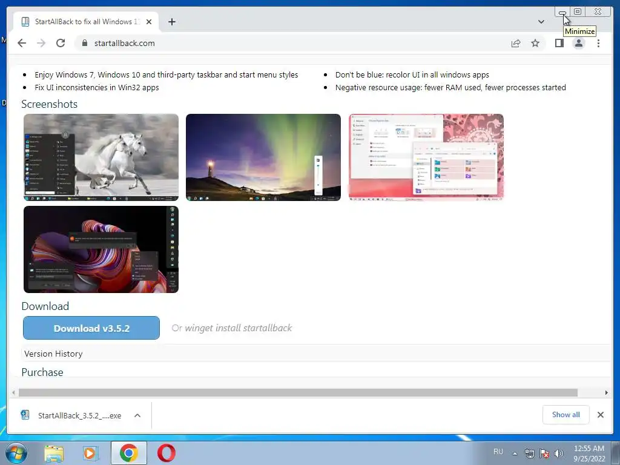Screen dimensions: 620x465
Task: Click Show all downloads
Action: (566, 415)
